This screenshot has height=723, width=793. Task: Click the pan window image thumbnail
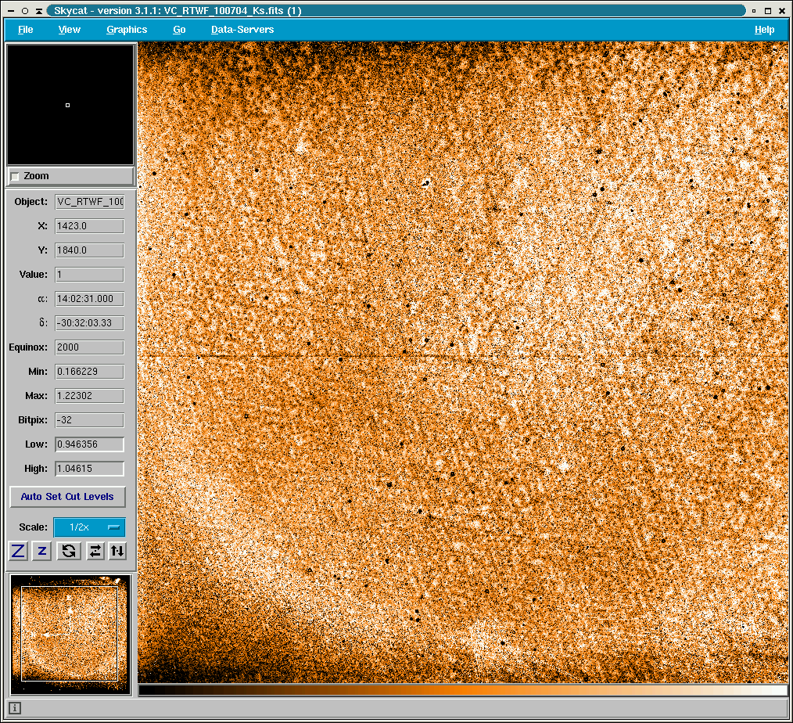(70, 634)
